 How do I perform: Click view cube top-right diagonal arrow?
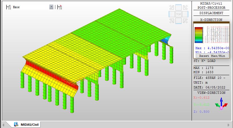(x=185, y=7)
